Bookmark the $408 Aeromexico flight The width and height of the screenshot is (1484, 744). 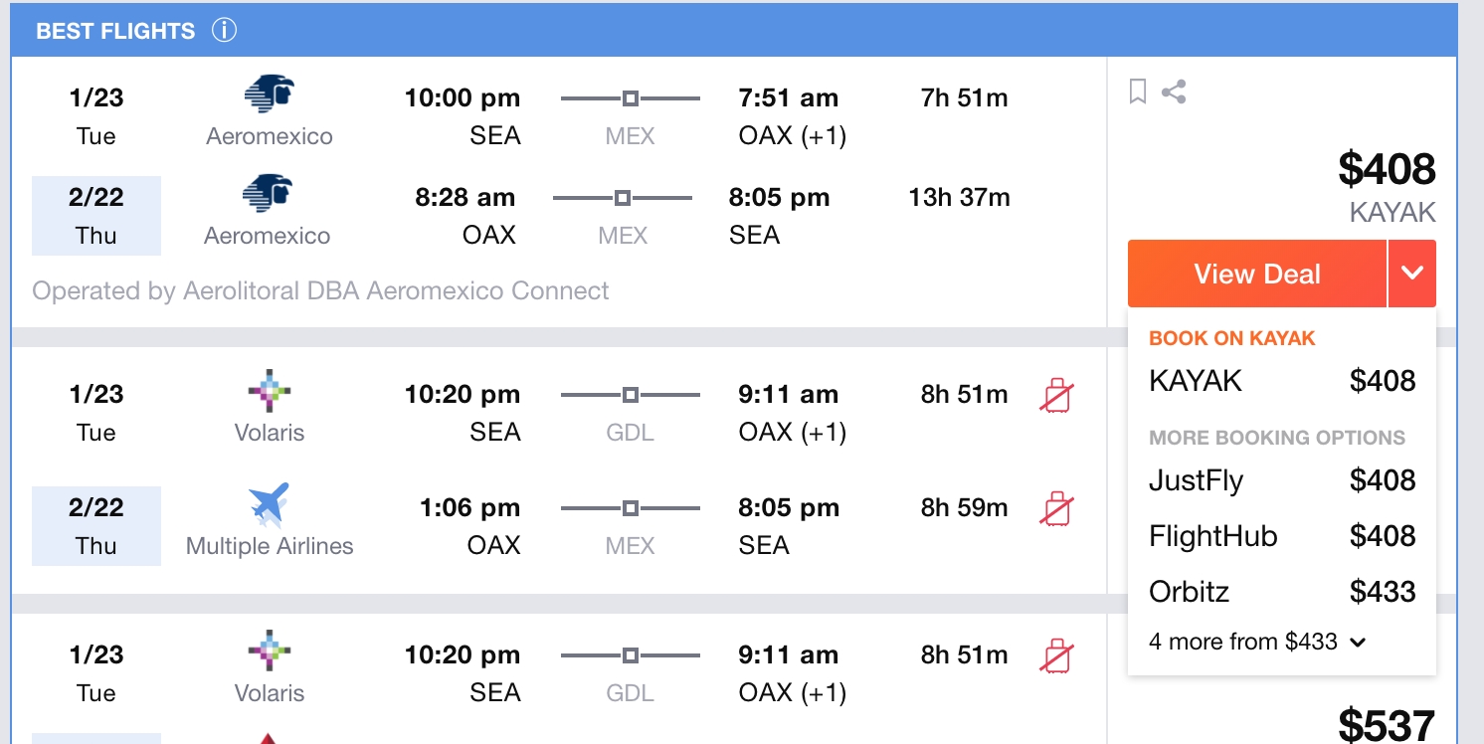click(x=1138, y=93)
